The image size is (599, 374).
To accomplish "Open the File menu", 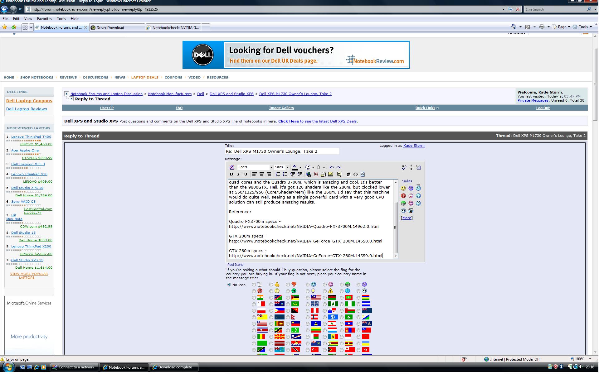I will tap(5, 19).
